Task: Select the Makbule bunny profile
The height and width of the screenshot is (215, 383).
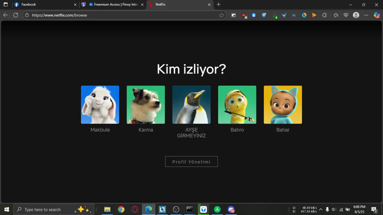Action: tap(100, 105)
